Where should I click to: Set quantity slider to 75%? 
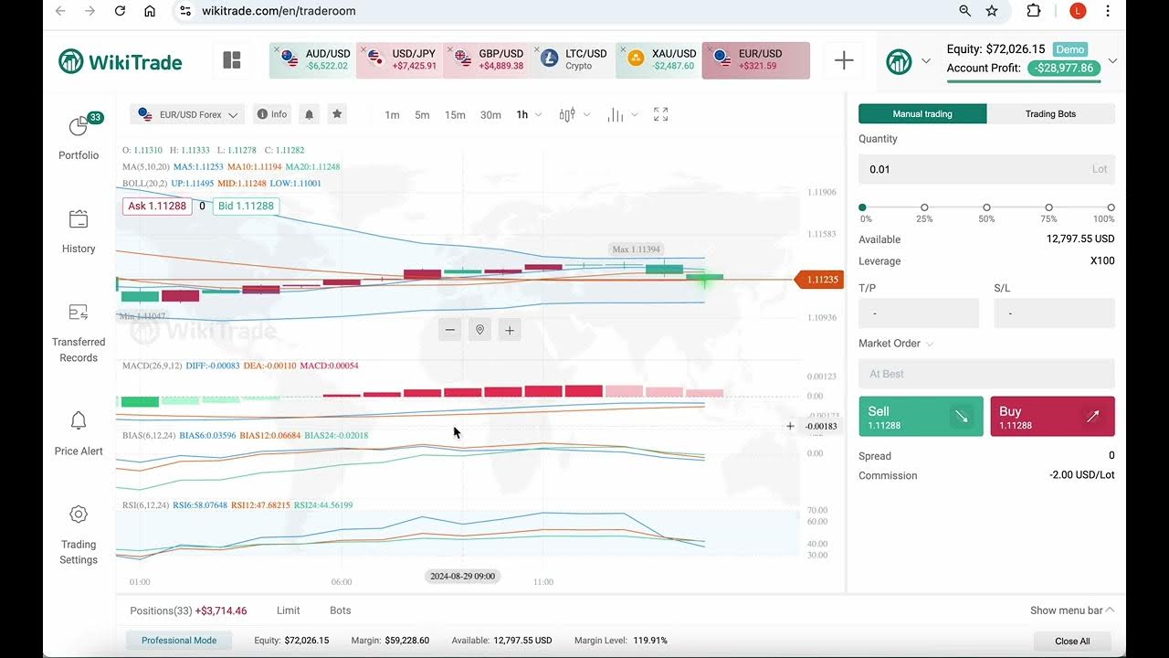1048,207
